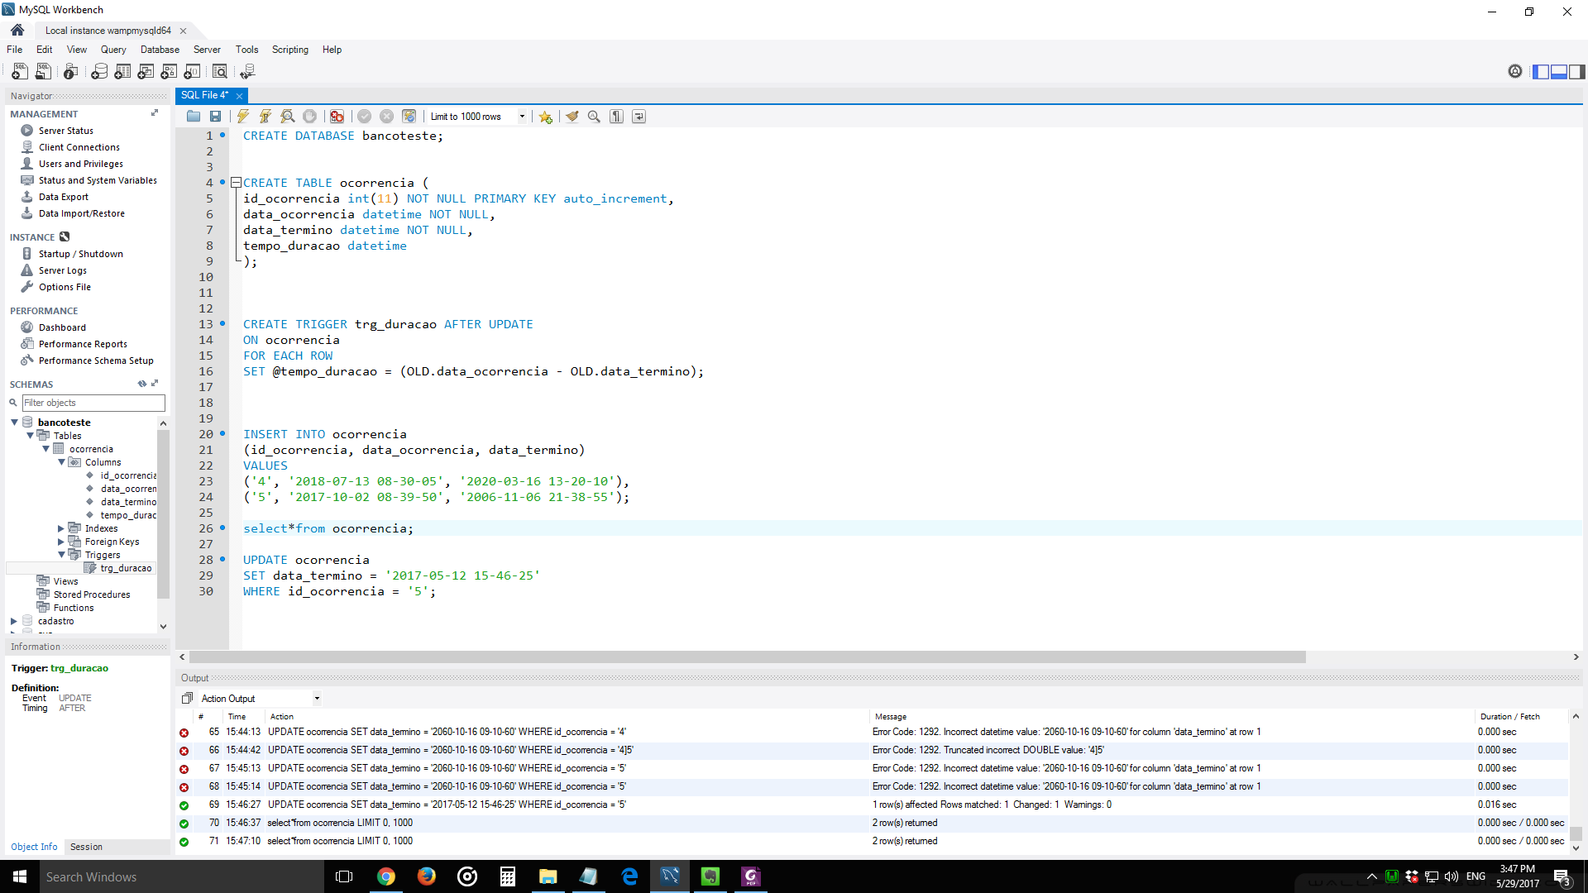
Task: Go to Workbench home screen icon
Action: point(17,31)
